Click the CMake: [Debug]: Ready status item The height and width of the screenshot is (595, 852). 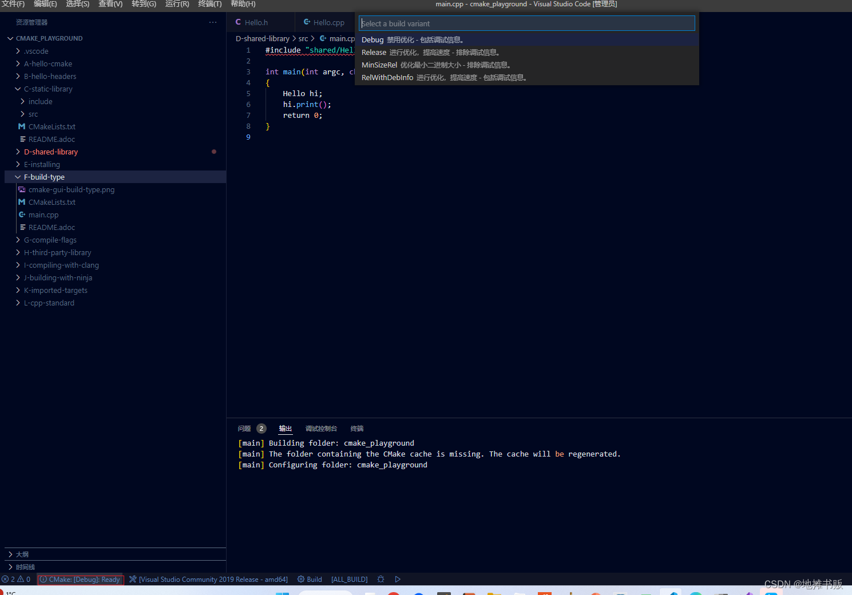[80, 579]
